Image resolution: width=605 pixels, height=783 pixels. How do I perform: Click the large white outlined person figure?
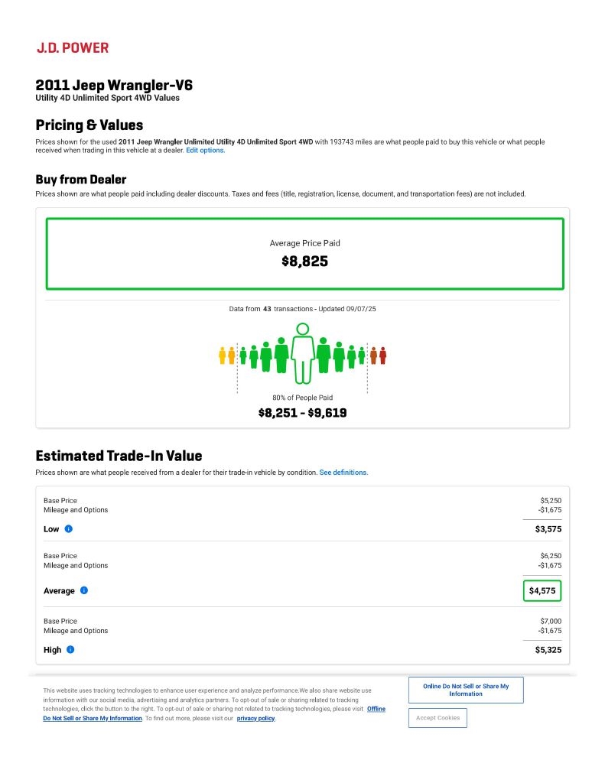click(303, 353)
